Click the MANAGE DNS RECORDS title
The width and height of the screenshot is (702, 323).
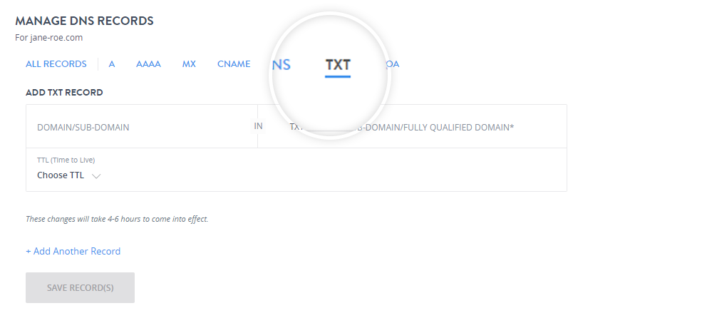pos(84,21)
